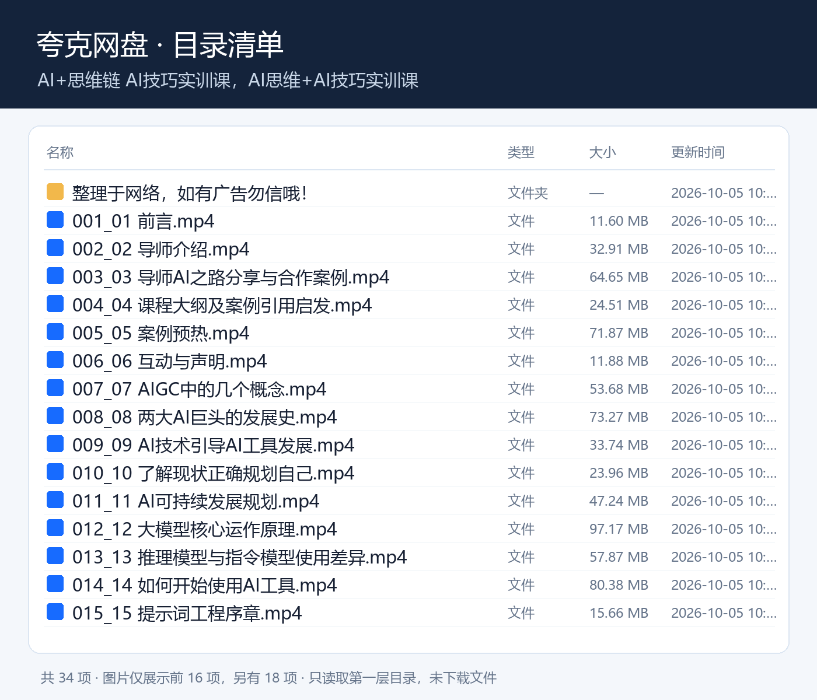The width and height of the screenshot is (817, 700).
Task: Select the file name 014_14 如何开始使用AI工具.mp4
Action: coord(205,585)
